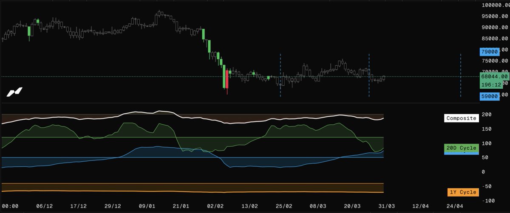This screenshot has height=213, width=510.
Task: Click the dashed vertical marker at 25/02
Action: (280, 75)
